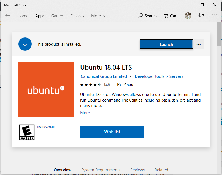This screenshot has width=222, height=175.
Task: Expand description with the More link
Action: point(85,113)
